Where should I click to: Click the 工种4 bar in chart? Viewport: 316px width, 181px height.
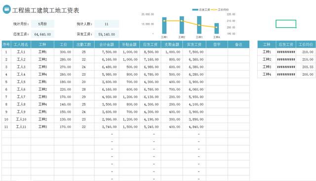[216, 29]
